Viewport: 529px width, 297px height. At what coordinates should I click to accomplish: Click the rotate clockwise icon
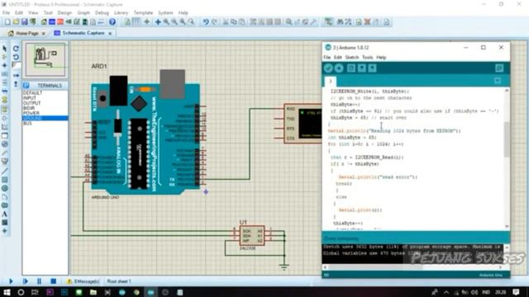tap(16, 49)
